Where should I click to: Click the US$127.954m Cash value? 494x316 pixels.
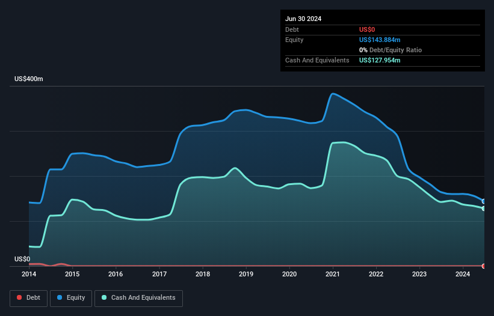(380, 60)
